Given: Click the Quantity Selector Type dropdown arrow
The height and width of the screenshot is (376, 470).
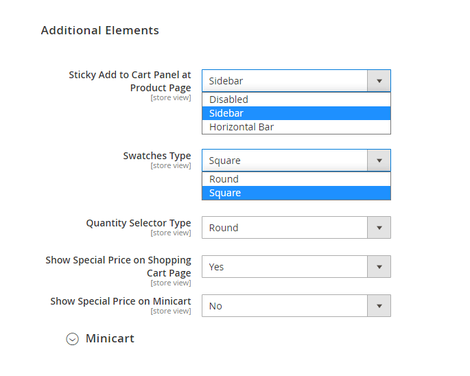Looking at the screenshot, I should pos(379,228).
